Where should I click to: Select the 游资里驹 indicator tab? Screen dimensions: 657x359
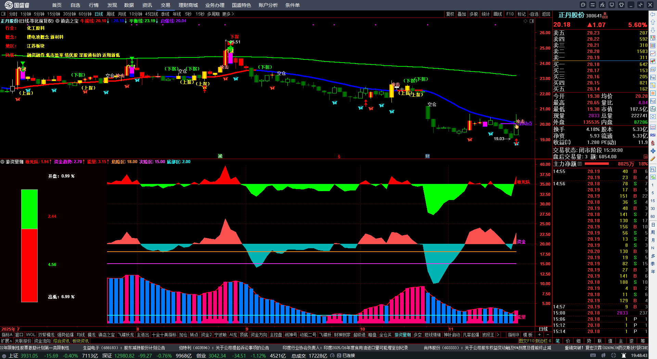pyautogui.click(x=402, y=335)
